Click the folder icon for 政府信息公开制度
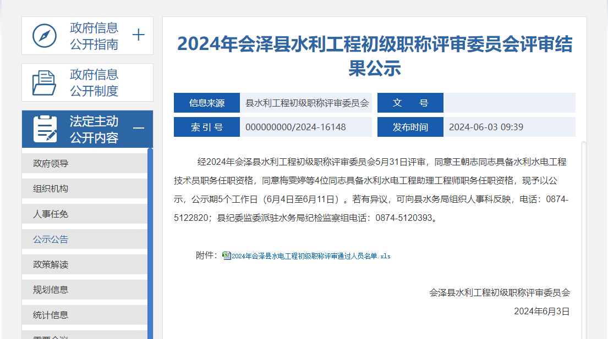The height and width of the screenshot is (339, 608). pyautogui.click(x=45, y=82)
